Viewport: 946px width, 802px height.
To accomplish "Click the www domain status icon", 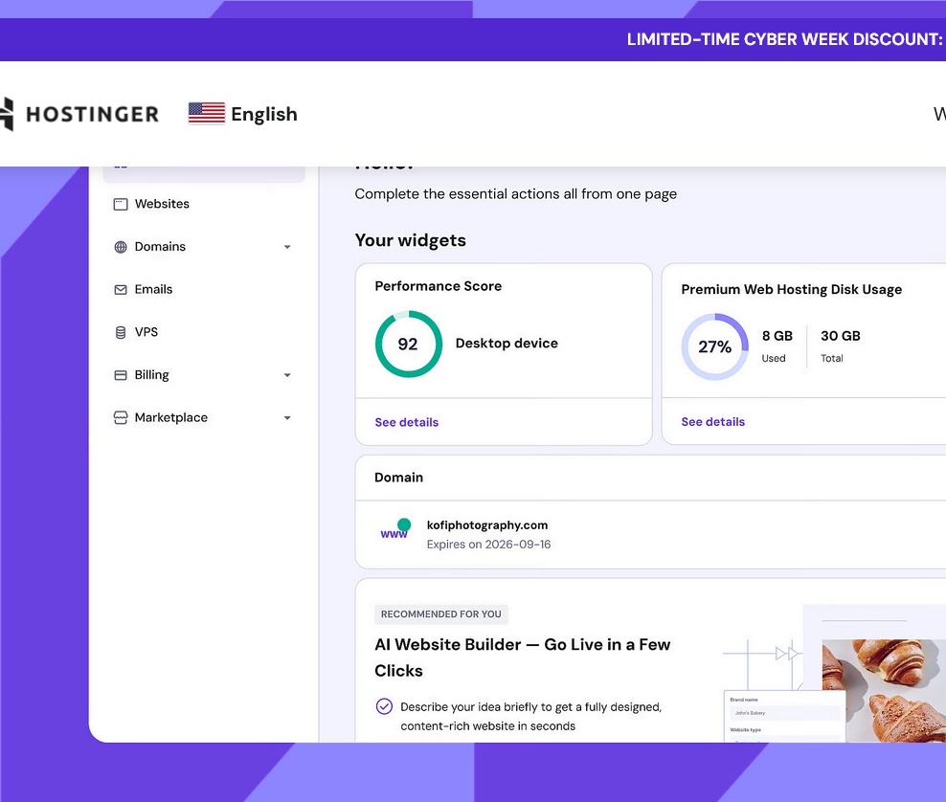I will point(395,529).
